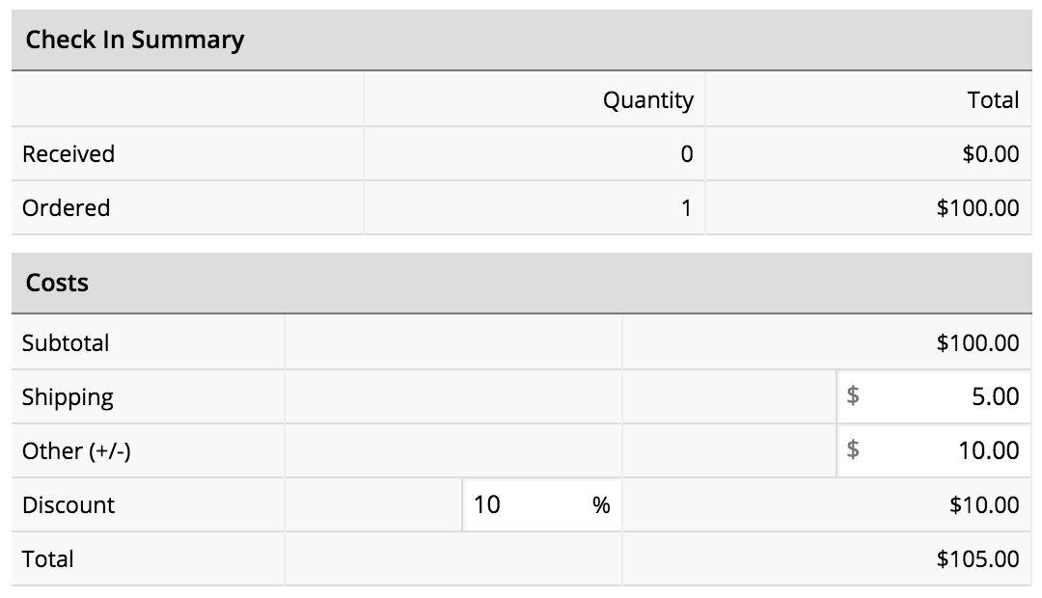
Task: Click the Total column header
Action: pyautogui.click(x=999, y=99)
